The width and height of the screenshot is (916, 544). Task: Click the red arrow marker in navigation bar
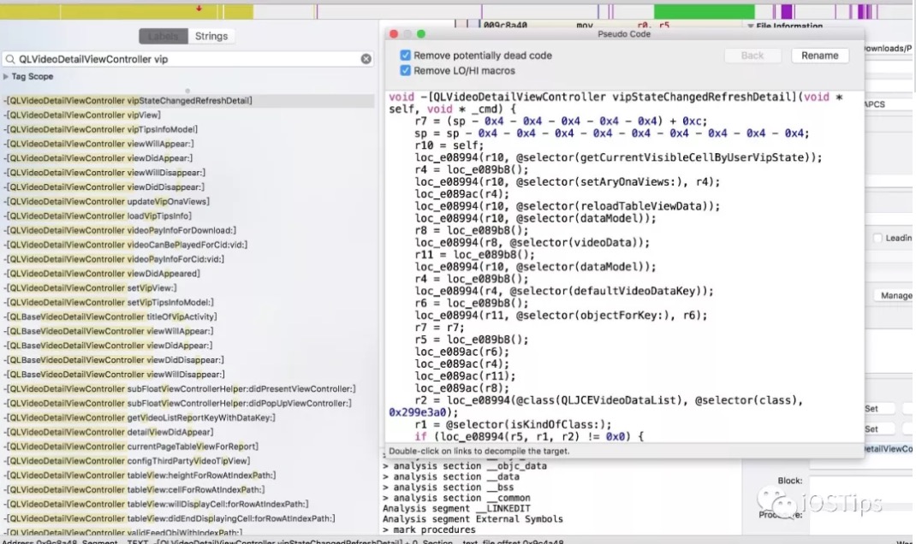coord(199,9)
